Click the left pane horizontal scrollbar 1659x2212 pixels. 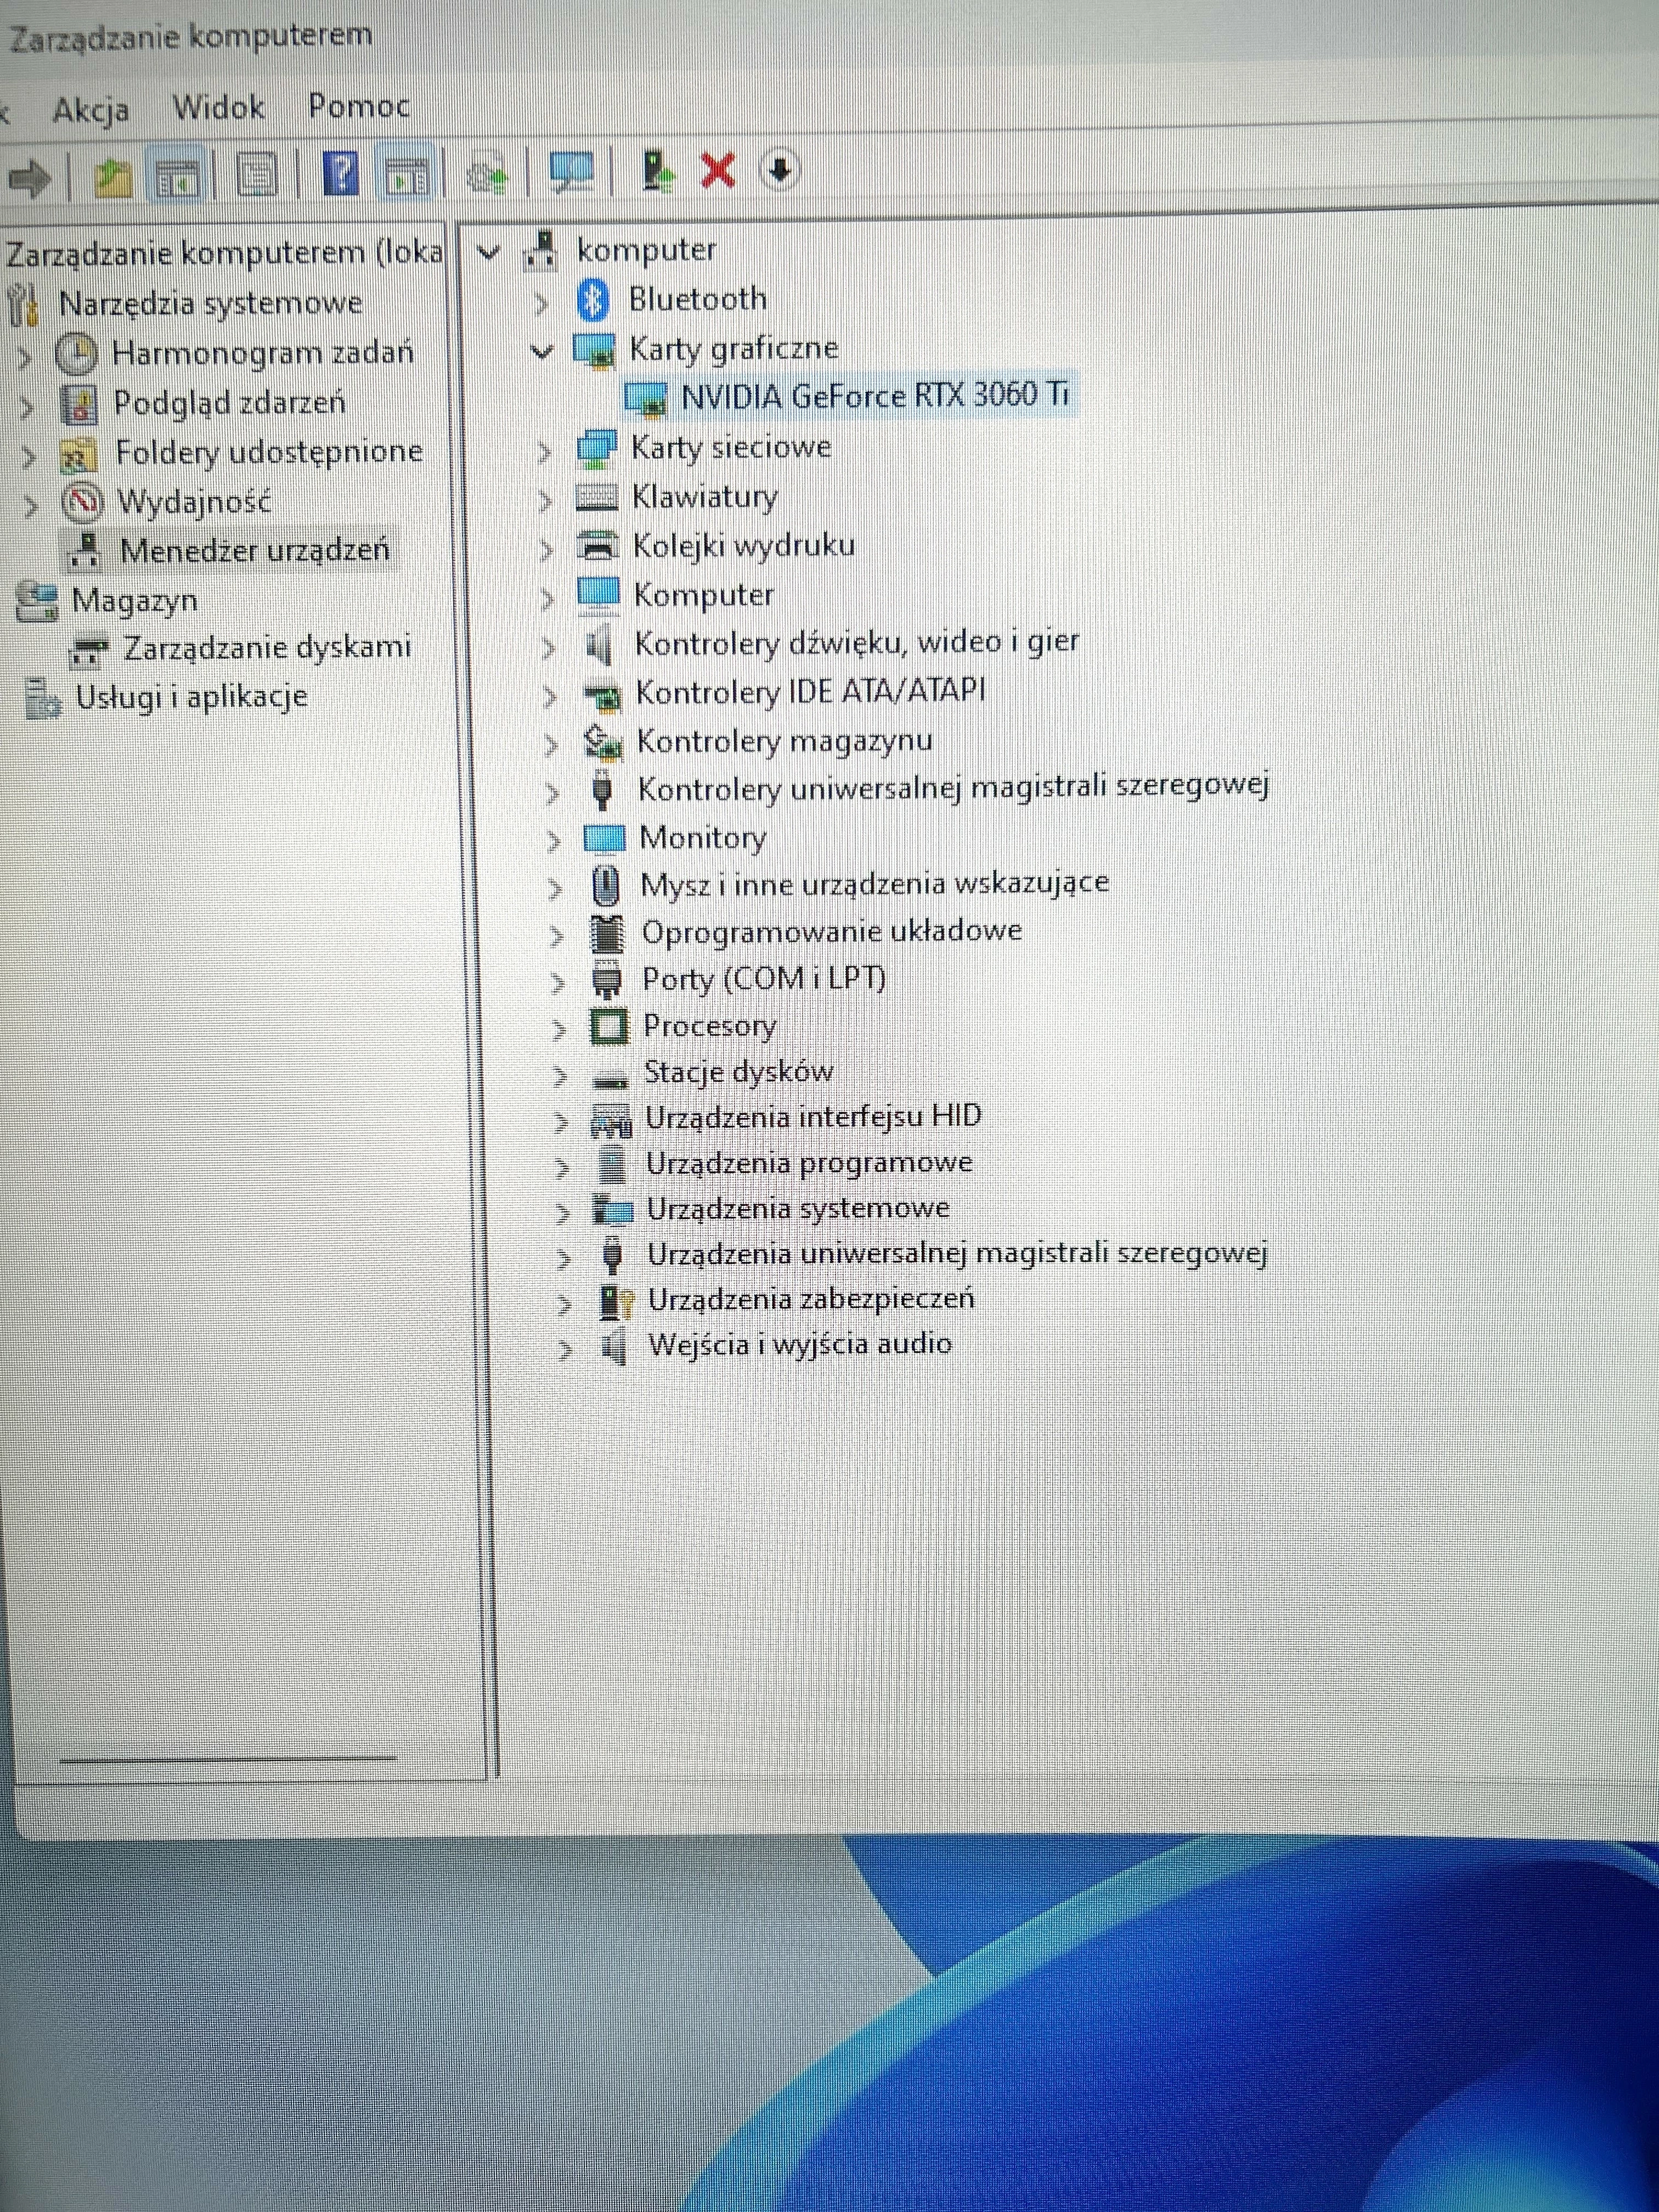pyautogui.click(x=228, y=1757)
